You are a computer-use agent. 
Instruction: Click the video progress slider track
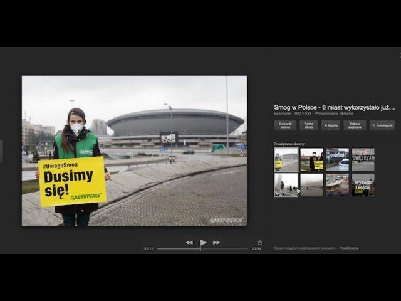(x=202, y=248)
